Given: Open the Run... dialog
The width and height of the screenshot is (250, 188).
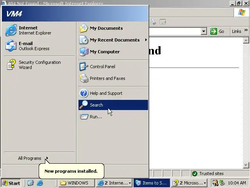Looking at the screenshot, I should [113, 117].
